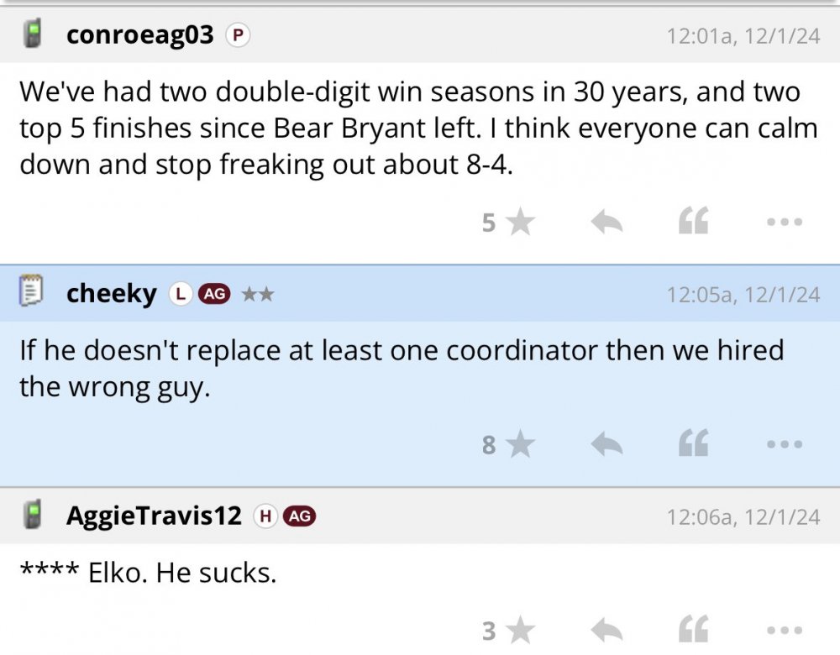The image size is (840, 655).
Task: Reply to AggieTravis12's post
Action: [x=606, y=630]
